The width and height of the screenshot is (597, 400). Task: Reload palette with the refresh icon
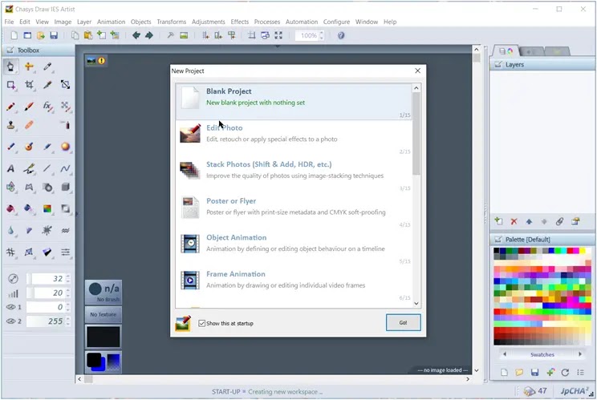(x=565, y=372)
